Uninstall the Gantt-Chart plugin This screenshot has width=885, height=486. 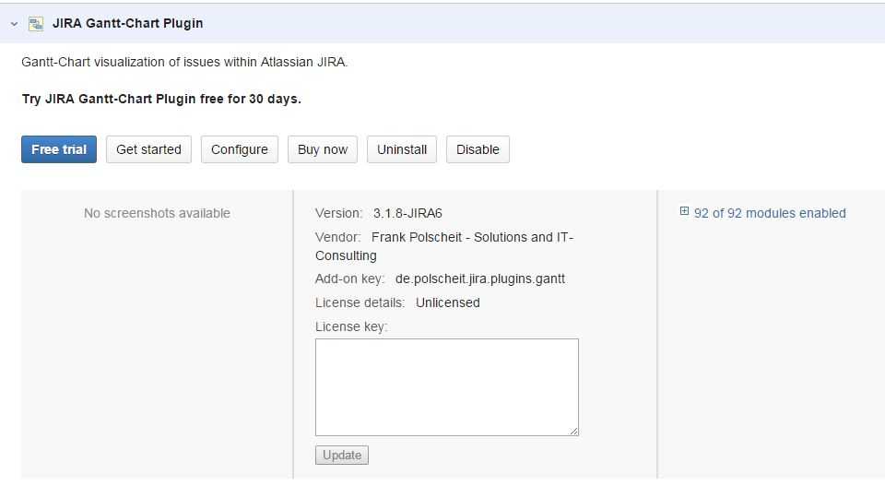[402, 149]
